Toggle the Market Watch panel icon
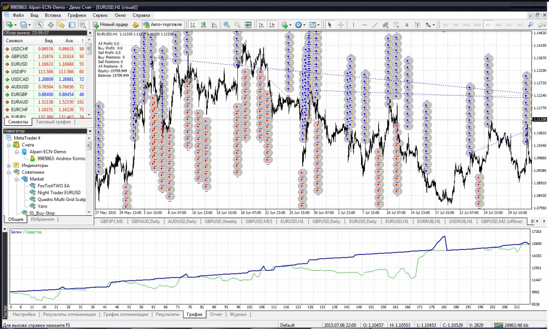 [40, 25]
